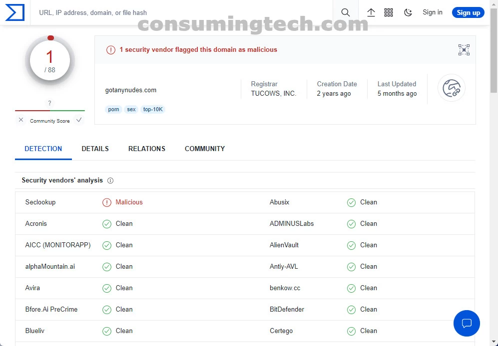This screenshot has height=346, width=498.
Task: Click the upload file arrow icon
Action: click(x=371, y=12)
